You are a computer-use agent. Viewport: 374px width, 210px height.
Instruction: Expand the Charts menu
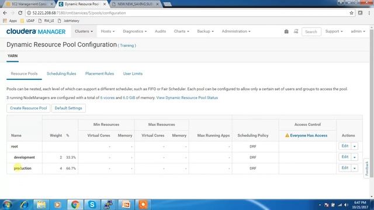[x=181, y=32]
